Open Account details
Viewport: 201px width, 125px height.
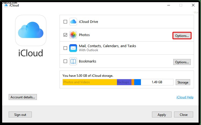point(23,97)
